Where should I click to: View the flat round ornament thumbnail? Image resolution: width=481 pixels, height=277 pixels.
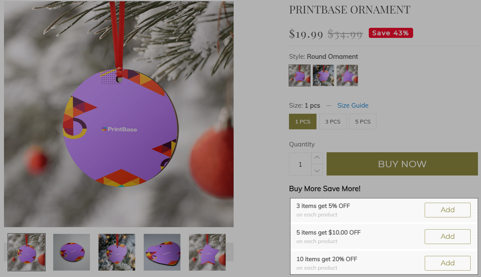pos(72,252)
